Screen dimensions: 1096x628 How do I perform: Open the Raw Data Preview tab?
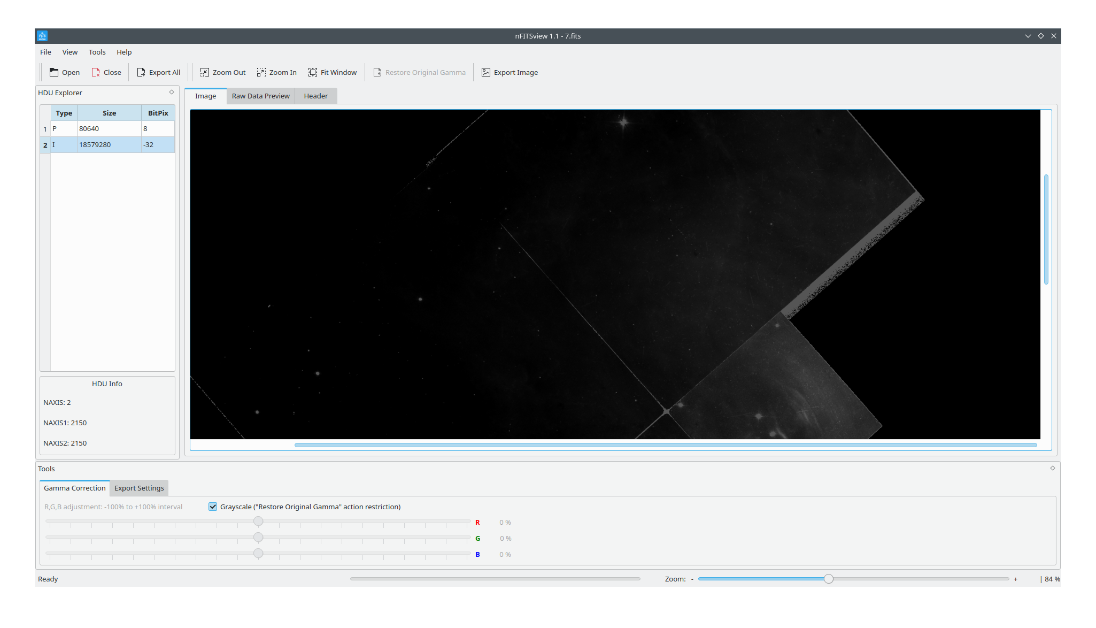click(x=260, y=96)
